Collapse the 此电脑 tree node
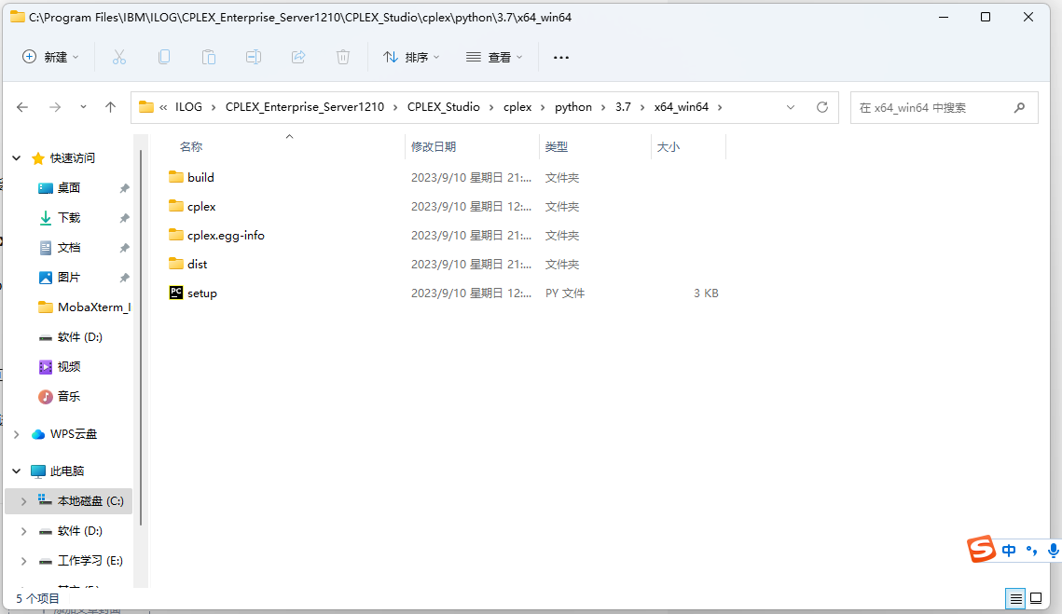 point(16,471)
